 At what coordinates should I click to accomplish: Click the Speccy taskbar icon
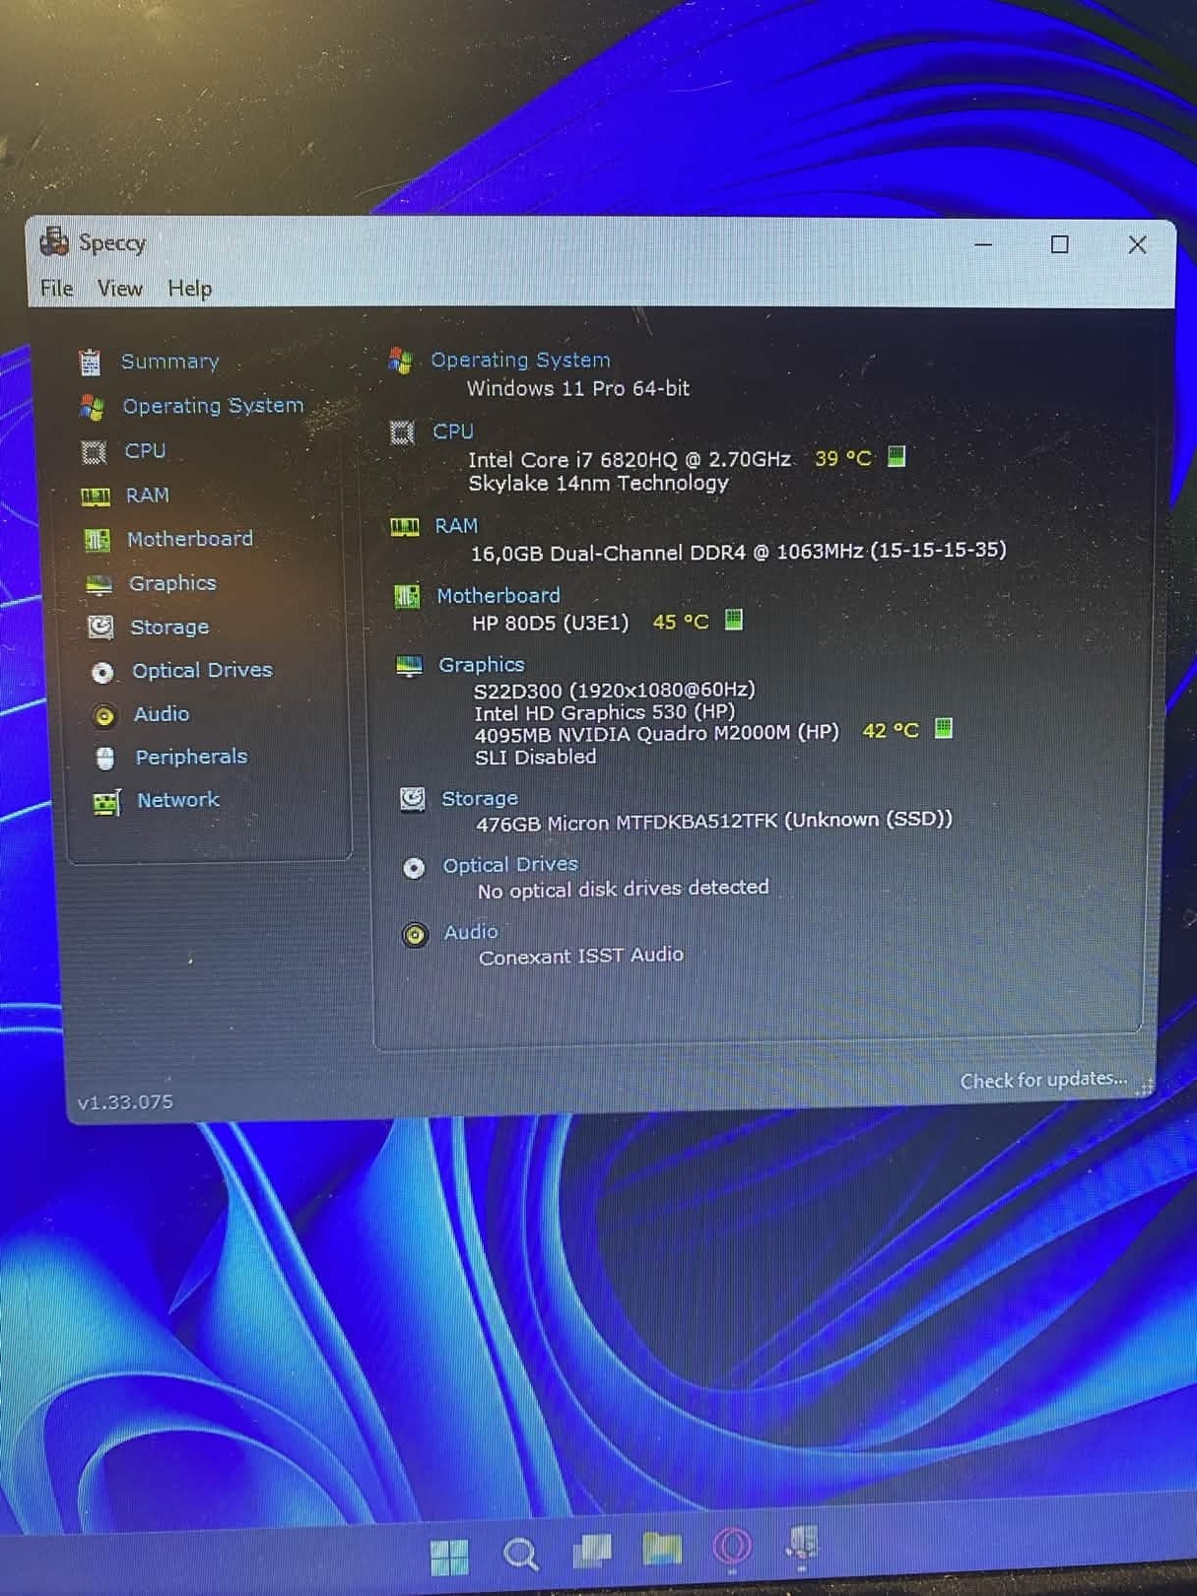coord(803,1544)
